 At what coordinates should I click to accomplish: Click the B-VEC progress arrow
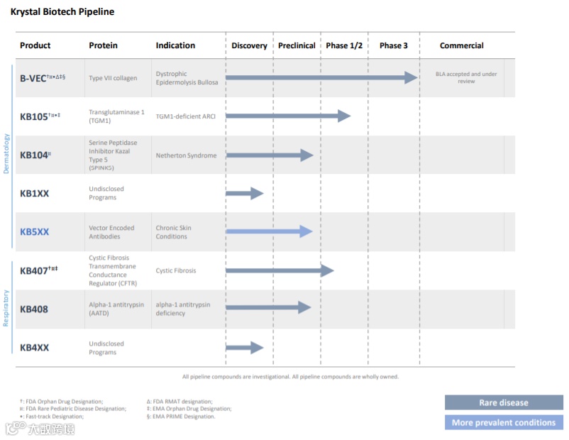tap(321, 77)
